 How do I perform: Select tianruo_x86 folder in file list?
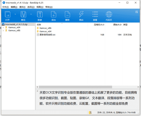tap(45, 28)
